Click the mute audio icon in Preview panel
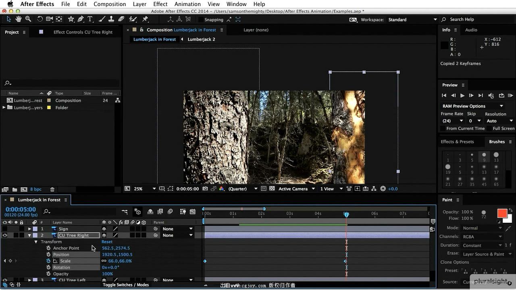Screen dimensions: 516x290 pyautogui.click(x=491, y=95)
